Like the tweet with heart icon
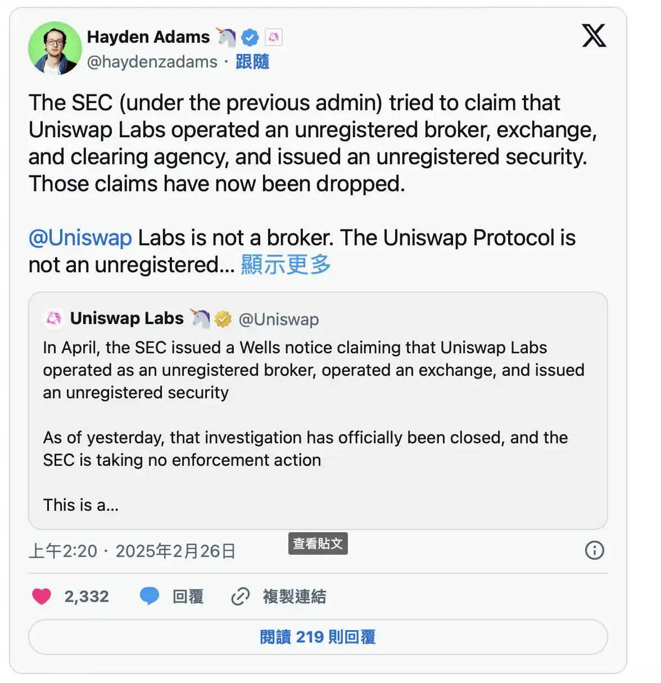The width and height of the screenshot is (661, 683). point(42,596)
